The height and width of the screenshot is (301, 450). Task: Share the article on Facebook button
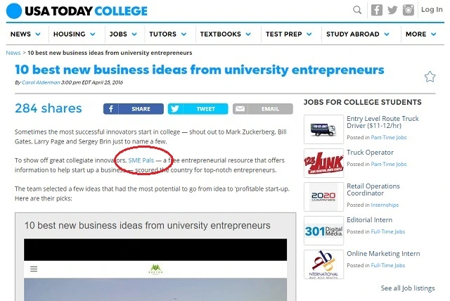134,109
